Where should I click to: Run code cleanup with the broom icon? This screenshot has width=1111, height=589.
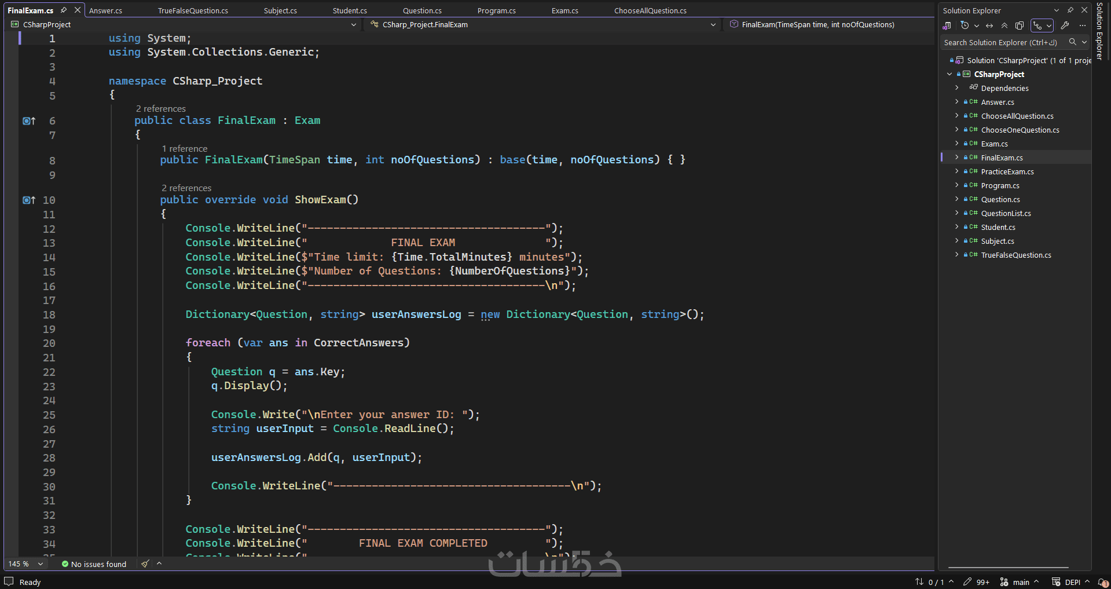[x=145, y=564]
